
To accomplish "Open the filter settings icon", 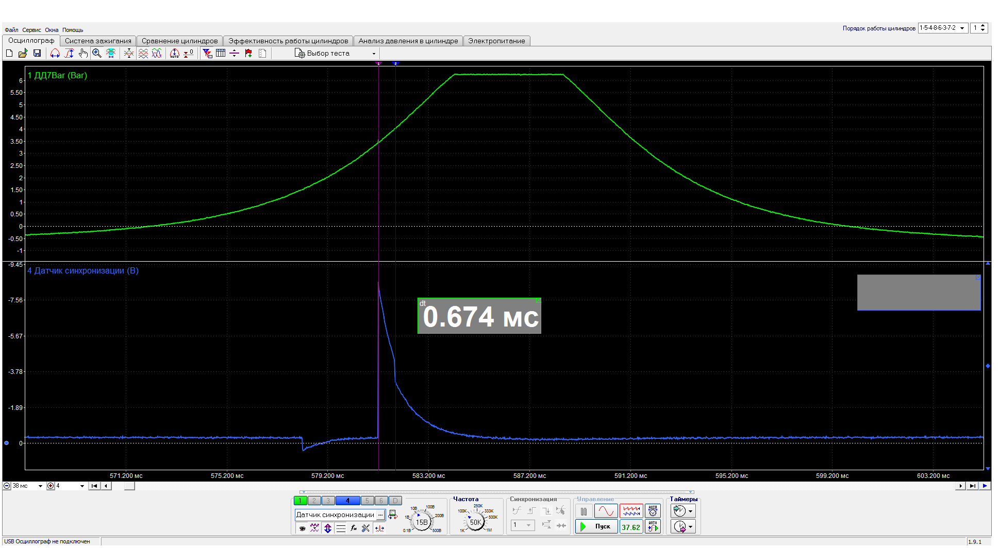I will coord(207,53).
